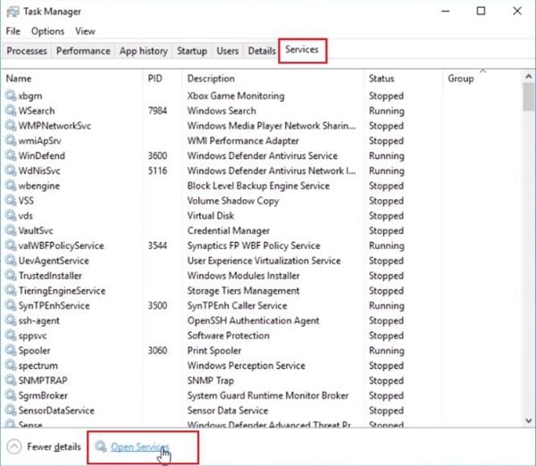Click the gear icon beside ssh-agent

pos(11,320)
